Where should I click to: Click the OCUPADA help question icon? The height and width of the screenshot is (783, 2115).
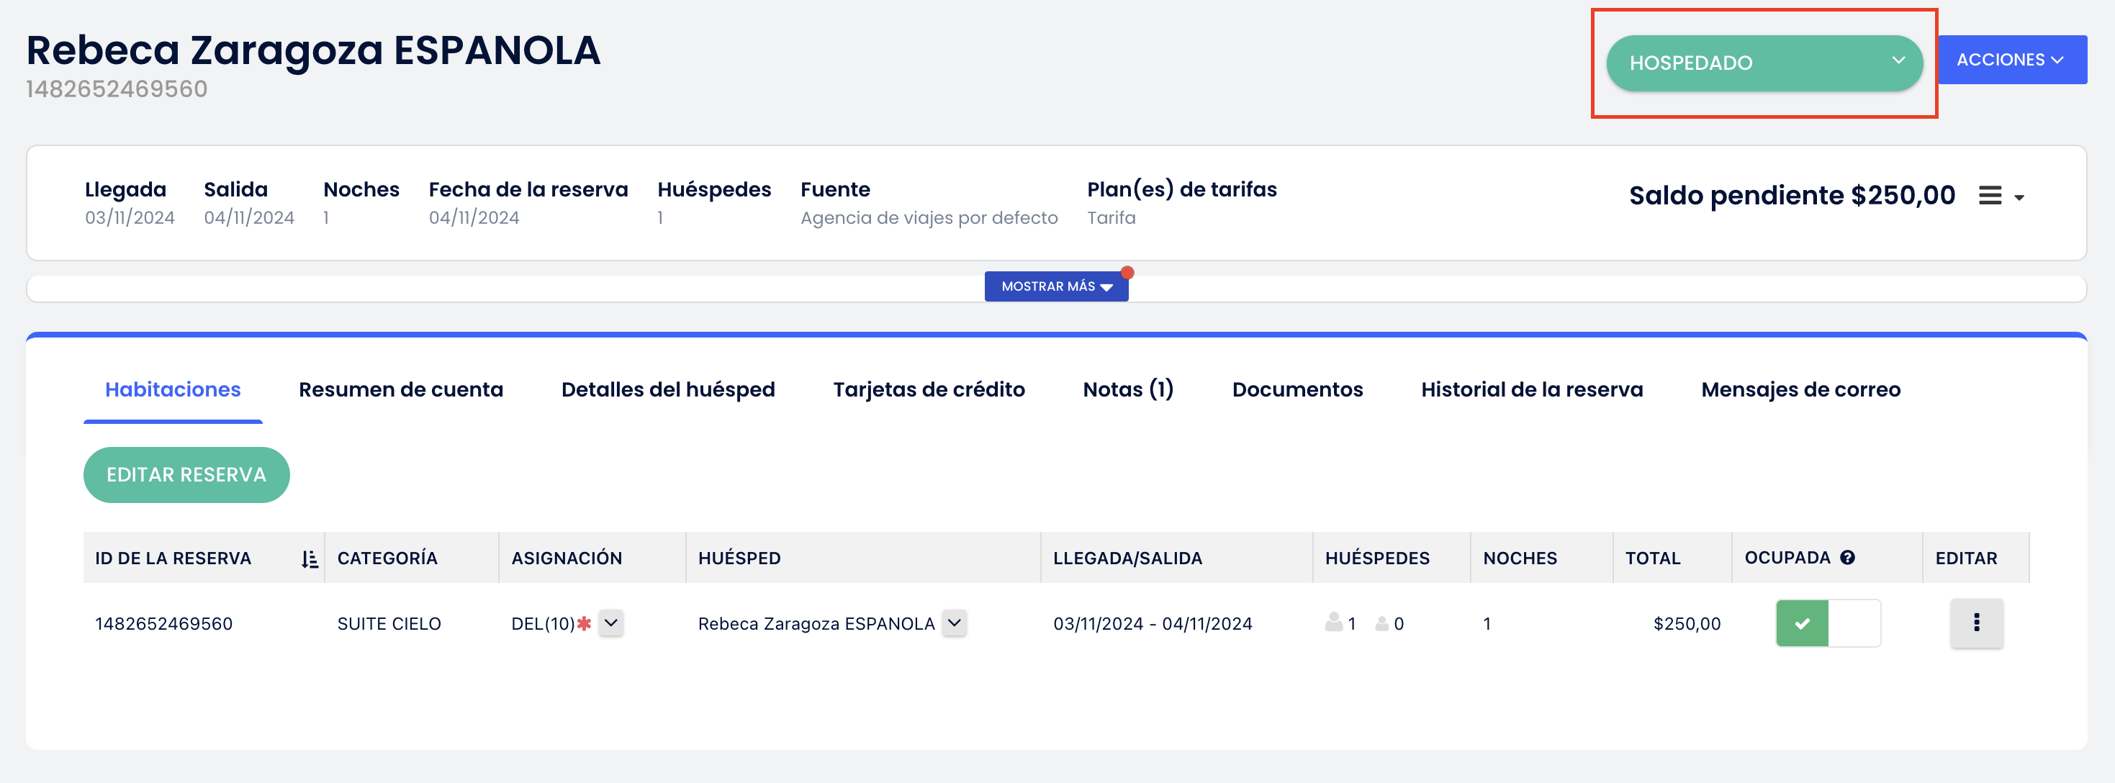[x=1847, y=557]
